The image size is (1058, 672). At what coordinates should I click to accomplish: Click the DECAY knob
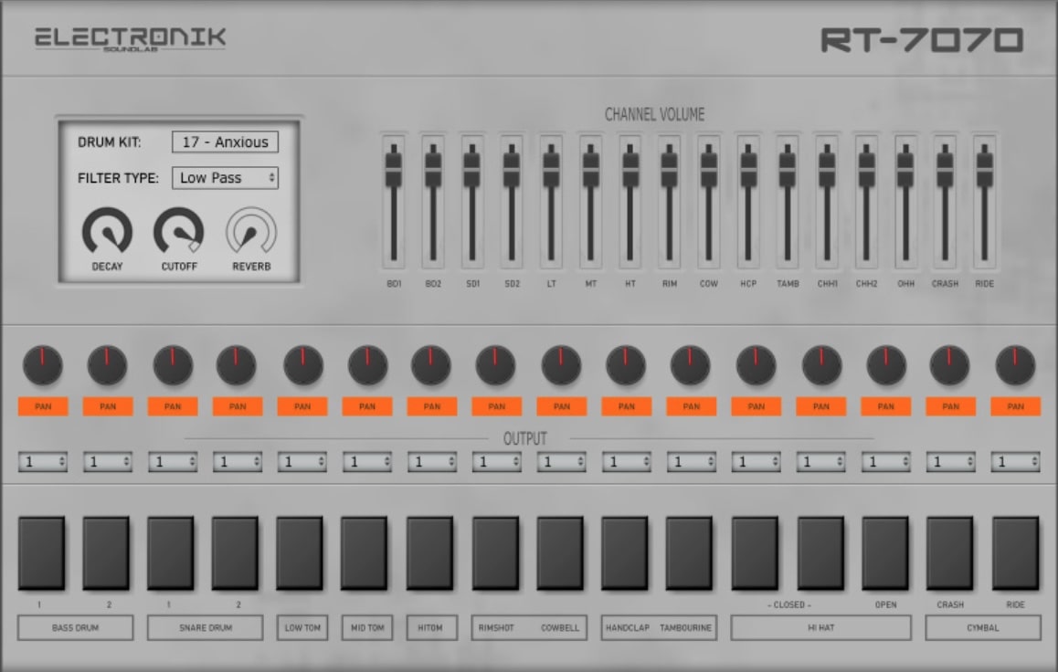click(105, 231)
